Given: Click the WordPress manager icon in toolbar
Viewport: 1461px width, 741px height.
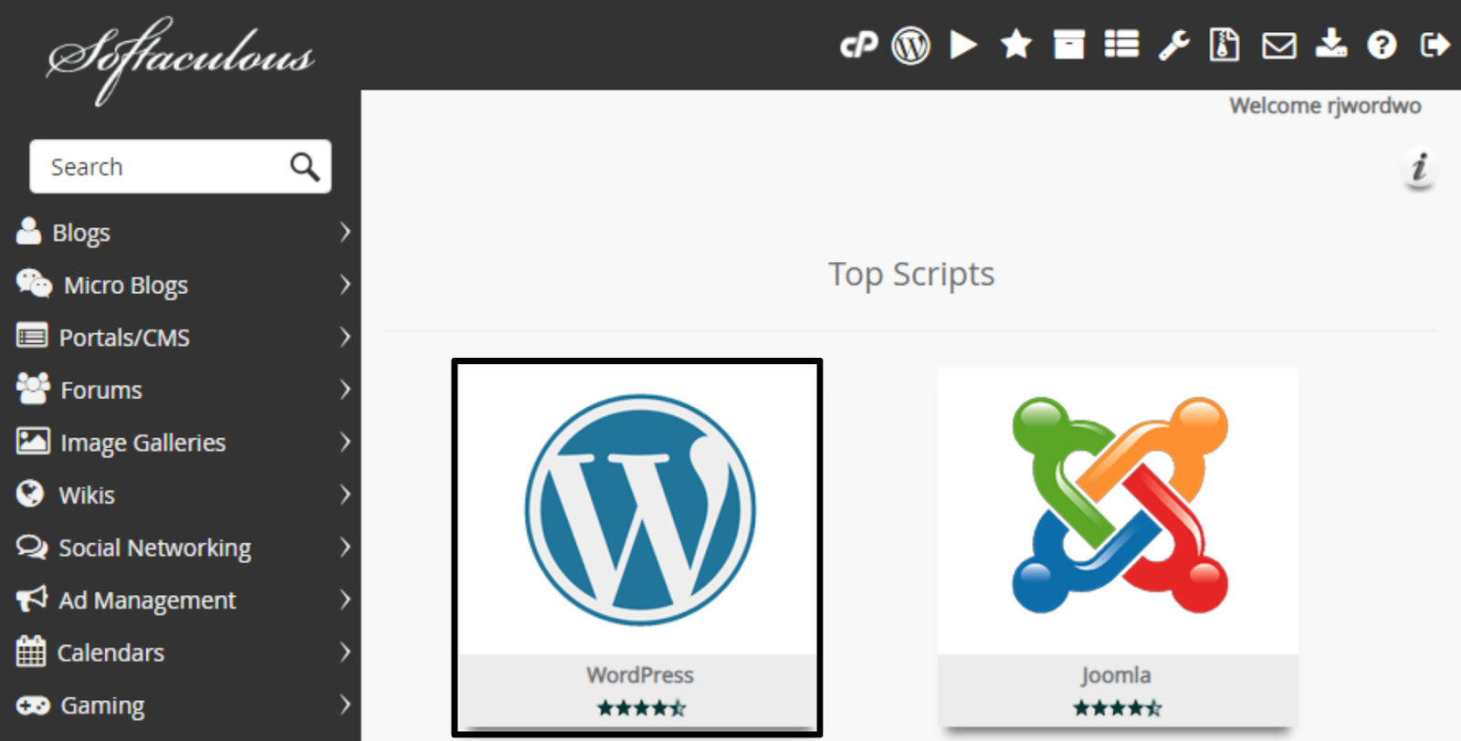Looking at the screenshot, I should [910, 45].
